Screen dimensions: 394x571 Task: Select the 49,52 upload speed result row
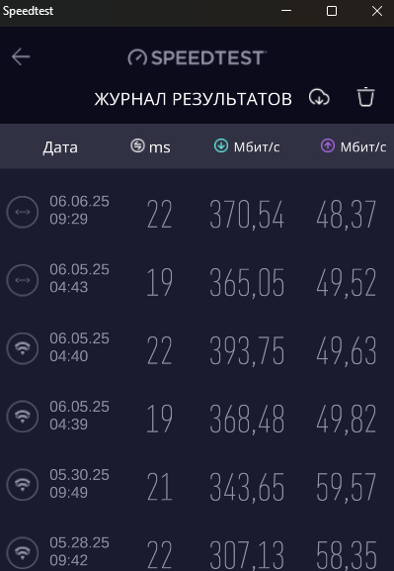click(197, 280)
